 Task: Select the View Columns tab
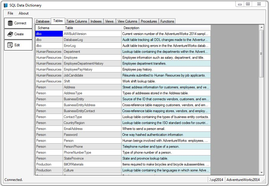[127, 21]
